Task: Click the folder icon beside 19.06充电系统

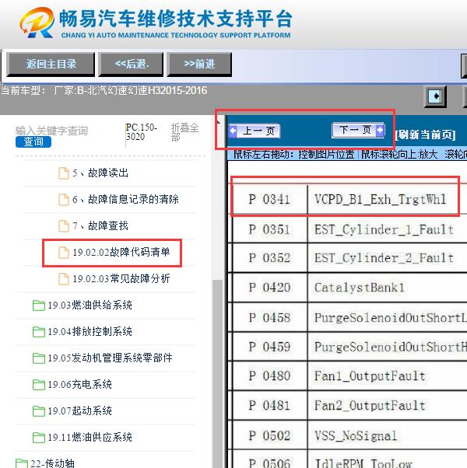Action: 39,384
